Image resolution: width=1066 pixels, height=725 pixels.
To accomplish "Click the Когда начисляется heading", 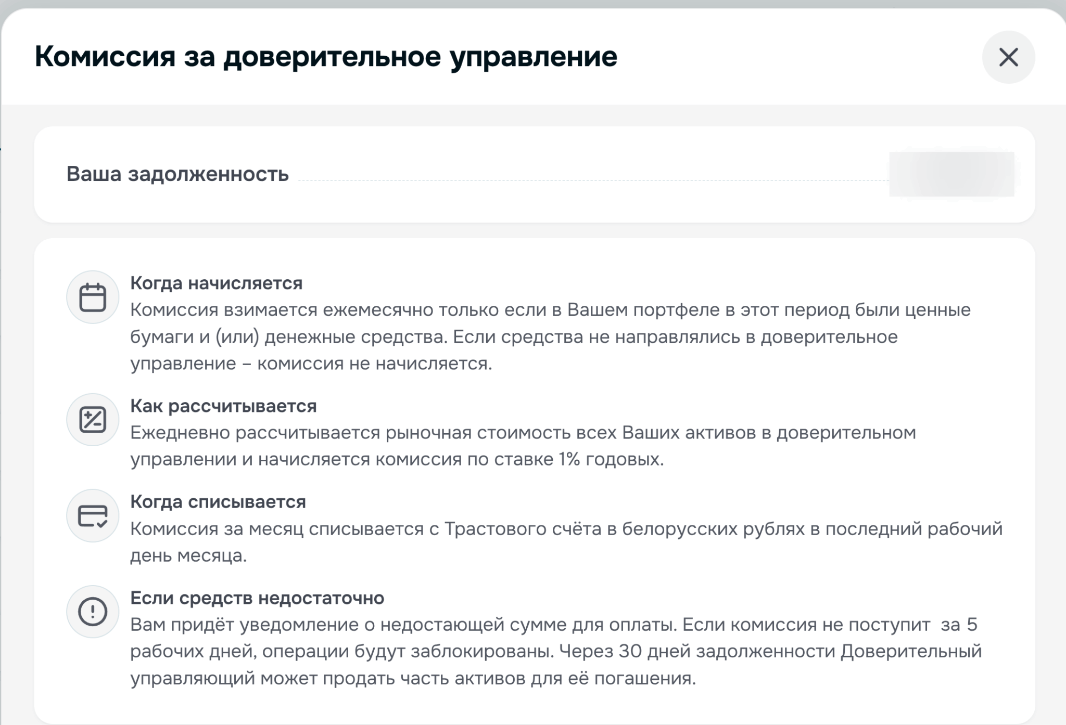I will (x=216, y=283).
